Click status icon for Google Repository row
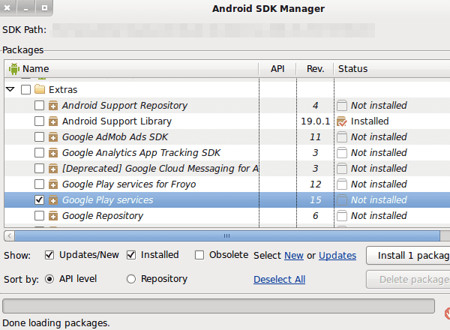450x330 pixels. [x=342, y=216]
